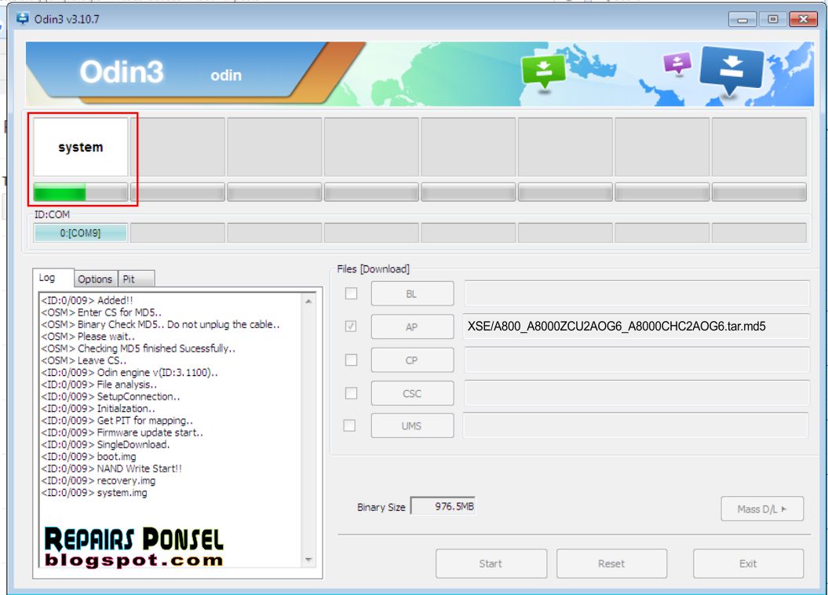Tick the BL file checkbox
The width and height of the screenshot is (828, 595).
tap(351, 294)
